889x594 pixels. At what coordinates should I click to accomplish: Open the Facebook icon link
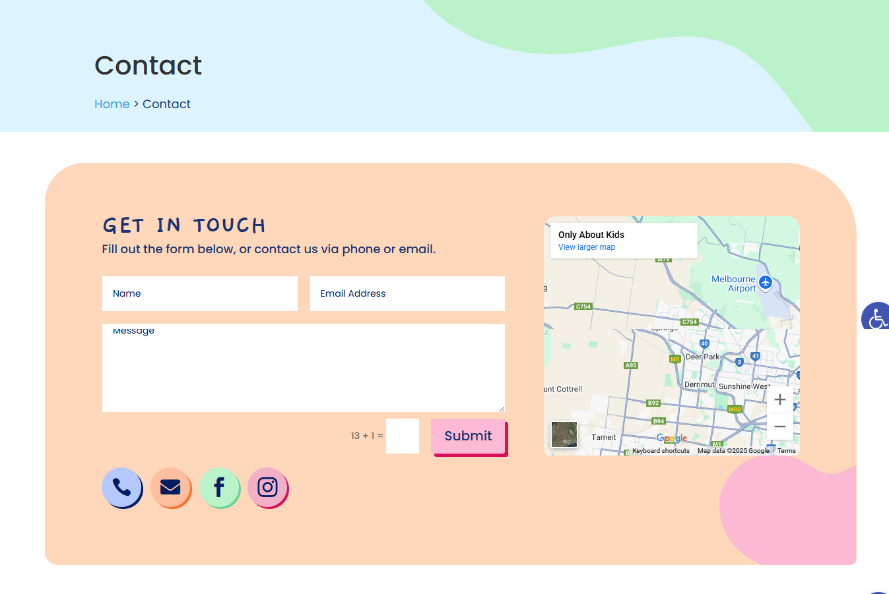tap(219, 487)
